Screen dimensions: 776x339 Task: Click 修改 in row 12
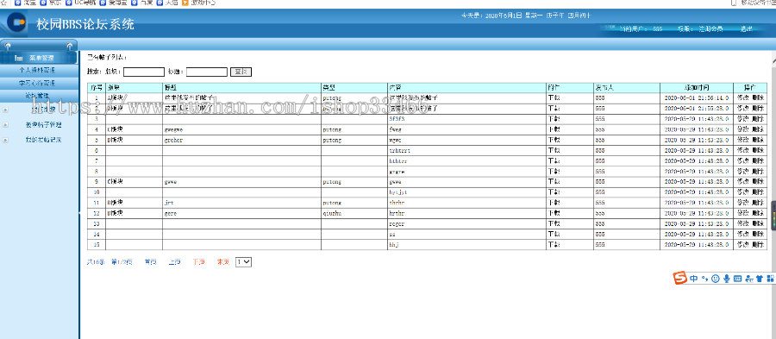(x=742, y=213)
